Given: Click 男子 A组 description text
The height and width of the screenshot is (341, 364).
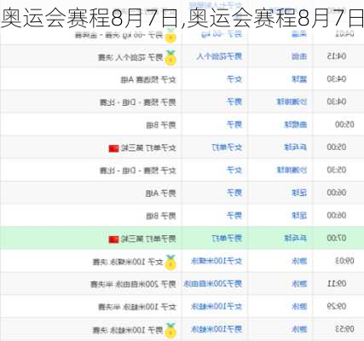Looking at the screenshot, I should [161, 194].
